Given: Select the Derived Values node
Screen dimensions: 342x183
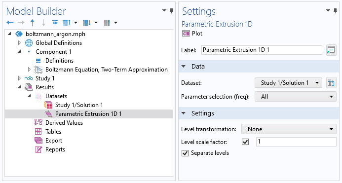Looking at the screenshot, I should [64, 123].
